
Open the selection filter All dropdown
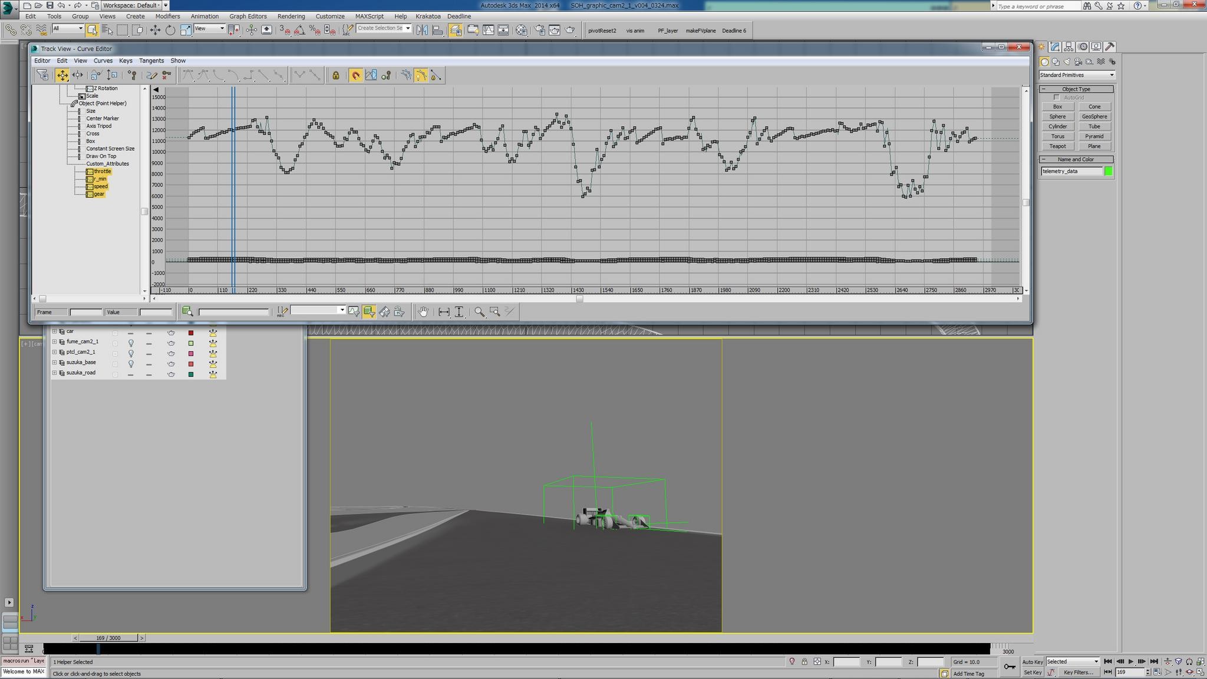pos(68,28)
